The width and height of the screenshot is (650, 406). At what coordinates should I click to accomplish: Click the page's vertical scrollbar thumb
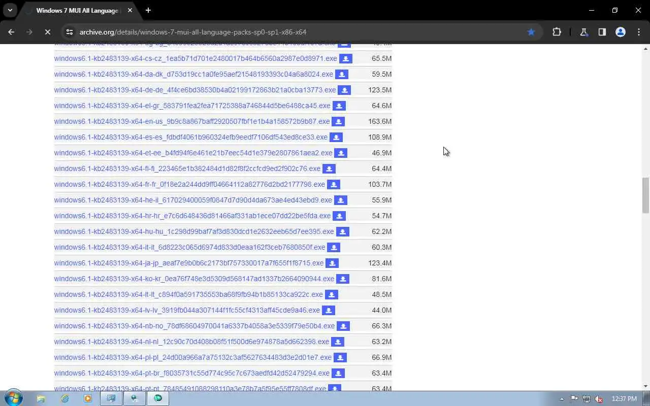point(645,195)
